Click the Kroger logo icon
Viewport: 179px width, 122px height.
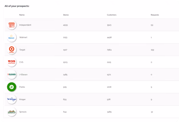(x=12, y=99)
